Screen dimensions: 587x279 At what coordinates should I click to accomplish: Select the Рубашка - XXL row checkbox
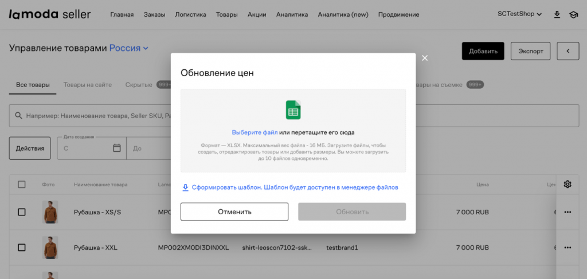click(x=22, y=247)
